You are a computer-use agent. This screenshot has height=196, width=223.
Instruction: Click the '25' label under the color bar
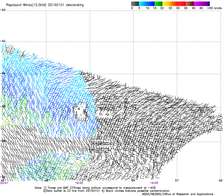click(x=170, y=8)
